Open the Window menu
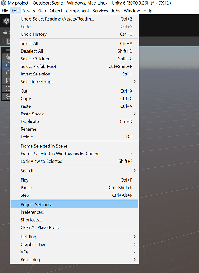 pyautogui.click(x=132, y=11)
